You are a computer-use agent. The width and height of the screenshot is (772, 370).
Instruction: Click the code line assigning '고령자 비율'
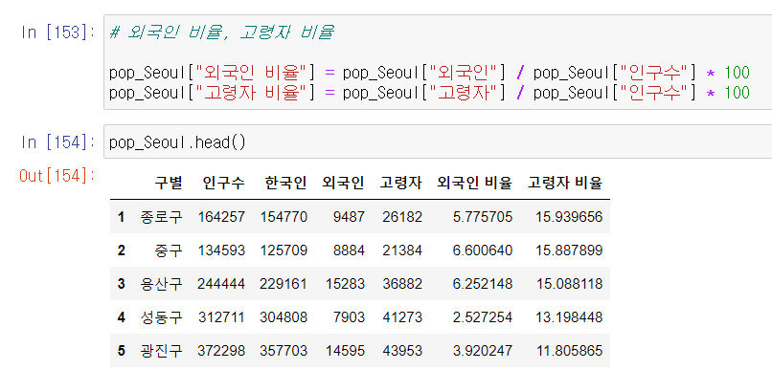tap(429, 93)
